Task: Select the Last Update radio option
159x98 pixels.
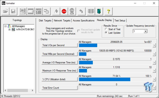Action: coord(106,33)
